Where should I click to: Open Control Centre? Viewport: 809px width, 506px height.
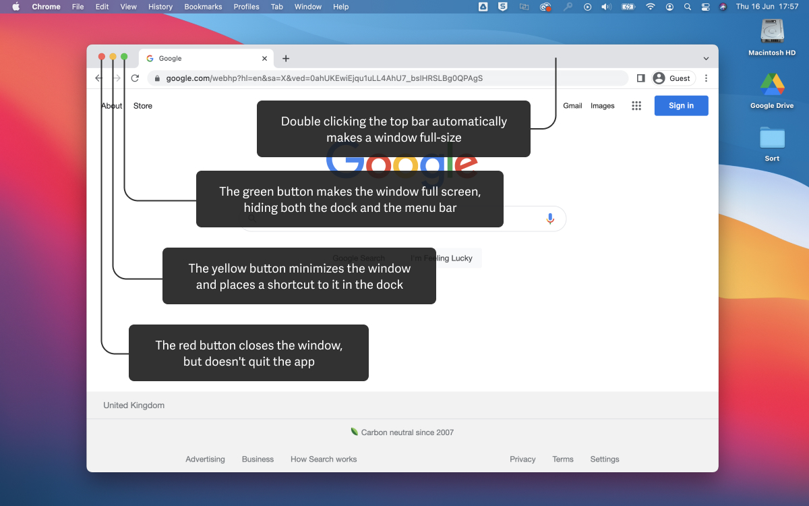tap(706, 7)
